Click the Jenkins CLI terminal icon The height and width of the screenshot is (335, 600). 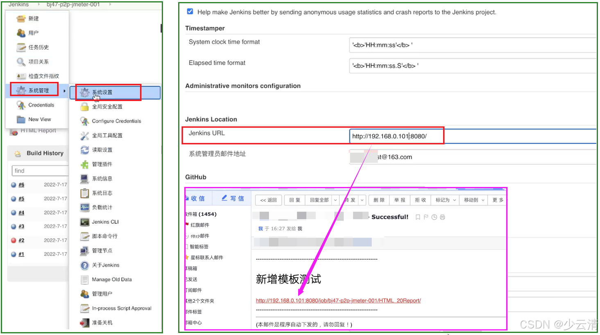click(x=84, y=222)
